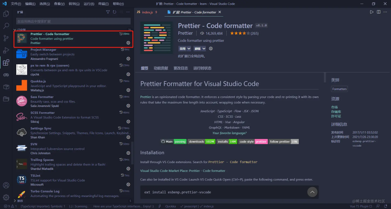Click the split editor icon
Viewport: 391px width, 209px height.
(379, 12)
